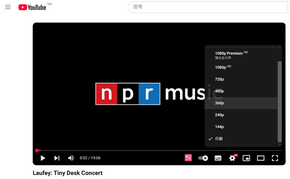Toggle the autoplay switch
This screenshot has height=179, width=290.
pyautogui.click(x=203, y=158)
